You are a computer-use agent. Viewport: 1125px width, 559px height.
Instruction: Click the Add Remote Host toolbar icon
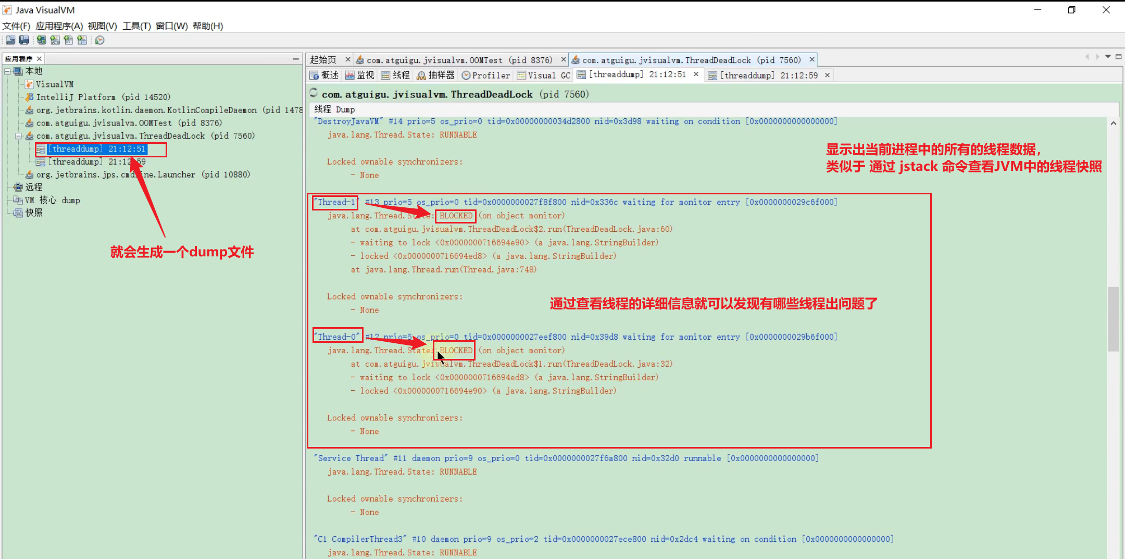point(42,40)
